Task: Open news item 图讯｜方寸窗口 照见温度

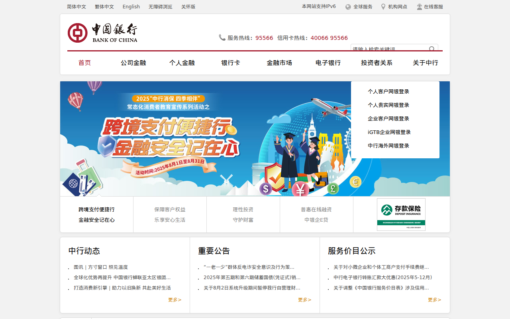Action: pos(101,267)
